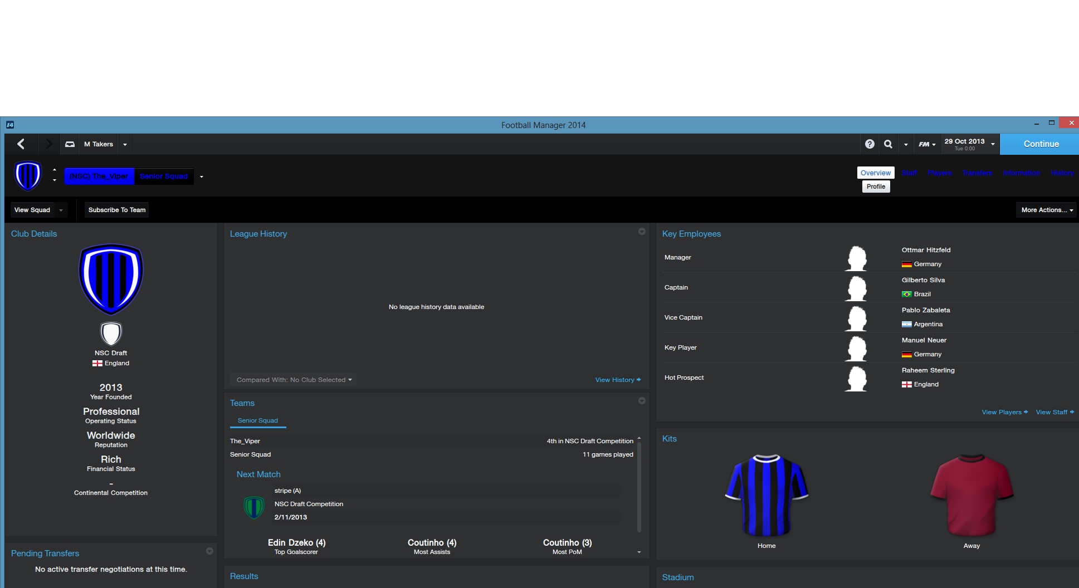Open the More Actions dropdown

(x=1047, y=210)
